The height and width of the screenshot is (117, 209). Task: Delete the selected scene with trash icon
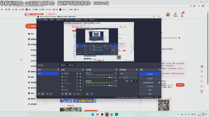(x=43, y=94)
